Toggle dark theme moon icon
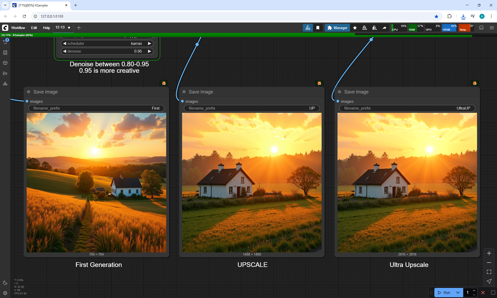 (5, 283)
